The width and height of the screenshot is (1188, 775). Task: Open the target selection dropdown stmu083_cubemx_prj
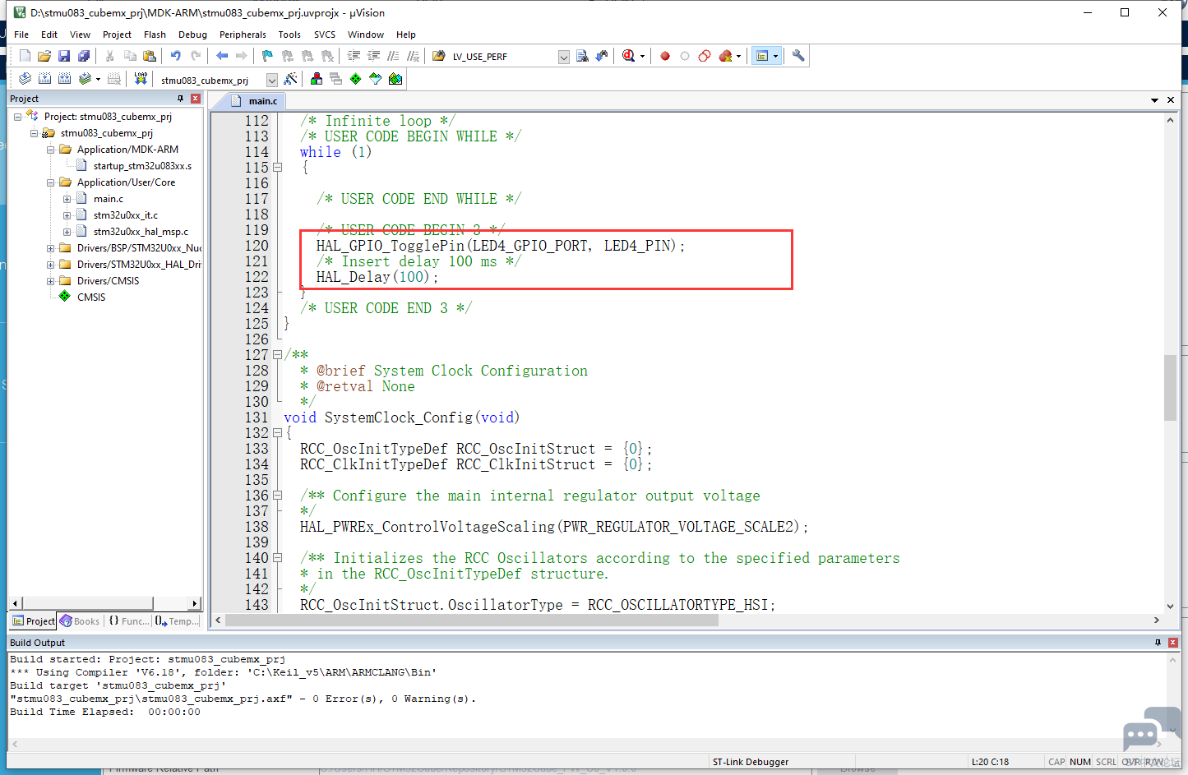[x=271, y=80]
